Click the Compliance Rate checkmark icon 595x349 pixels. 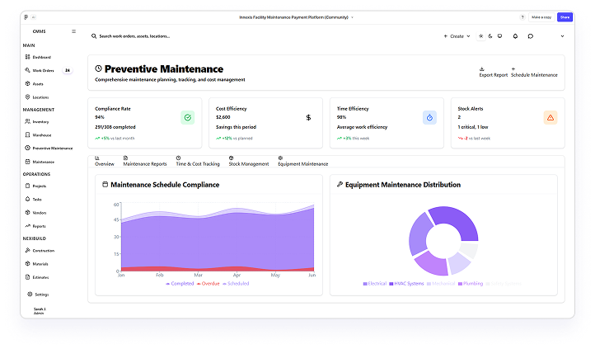click(188, 118)
